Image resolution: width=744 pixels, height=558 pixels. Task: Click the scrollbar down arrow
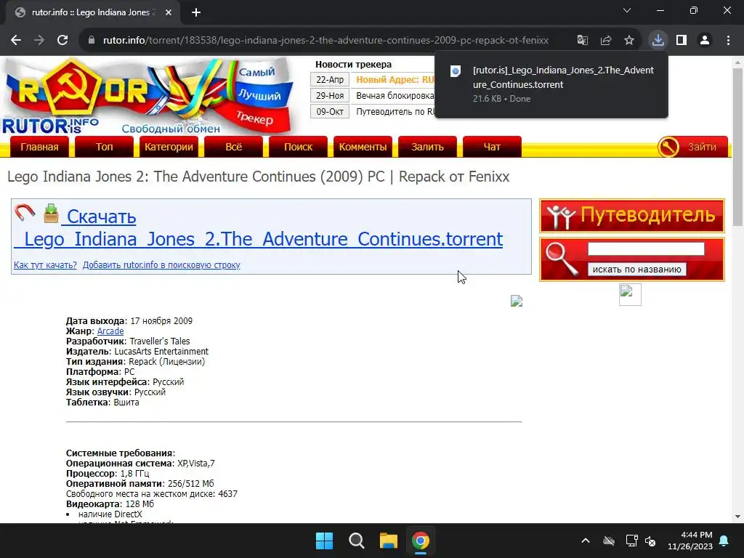(737, 517)
